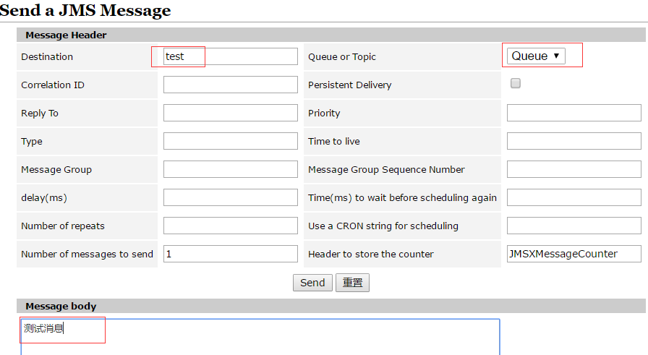Click the 重置 reset button

(352, 283)
